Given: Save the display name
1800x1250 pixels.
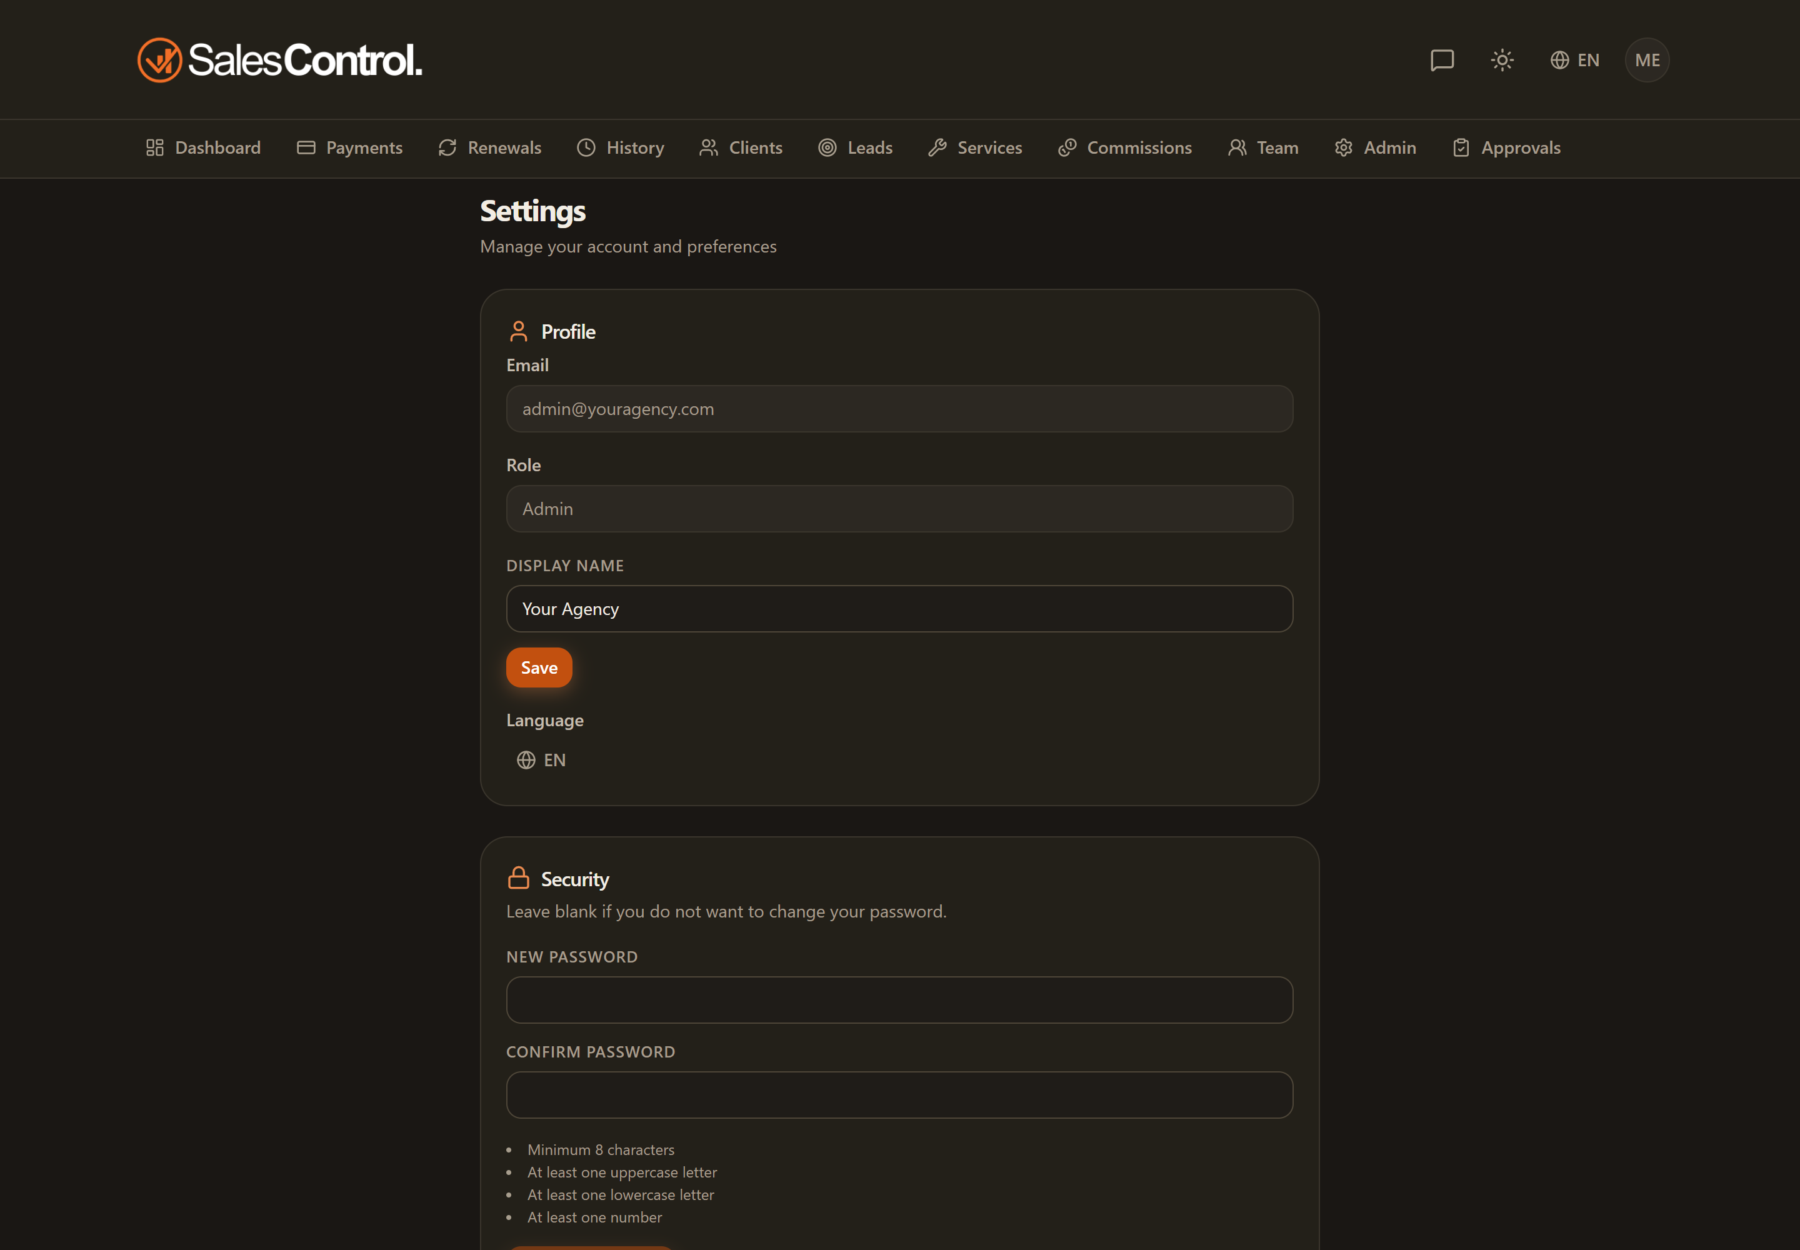Looking at the screenshot, I should pos(539,668).
